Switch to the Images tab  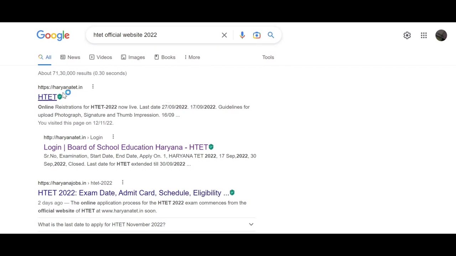tap(133, 57)
